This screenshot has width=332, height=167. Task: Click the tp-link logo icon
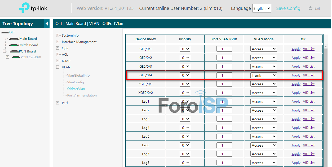24,8
